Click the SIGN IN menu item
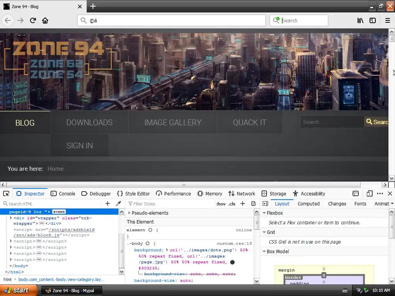 point(79,145)
